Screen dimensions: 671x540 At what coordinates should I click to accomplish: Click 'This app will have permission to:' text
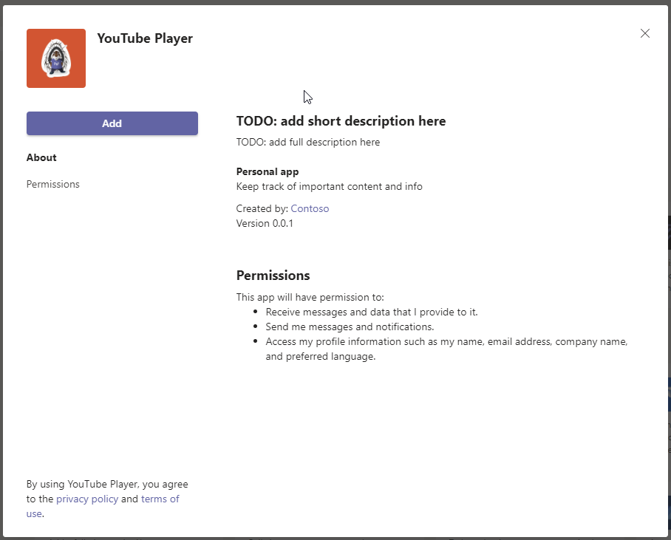click(x=310, y=297)
